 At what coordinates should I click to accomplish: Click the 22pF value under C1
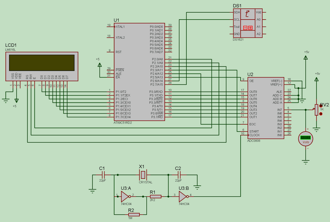(102, 181)
